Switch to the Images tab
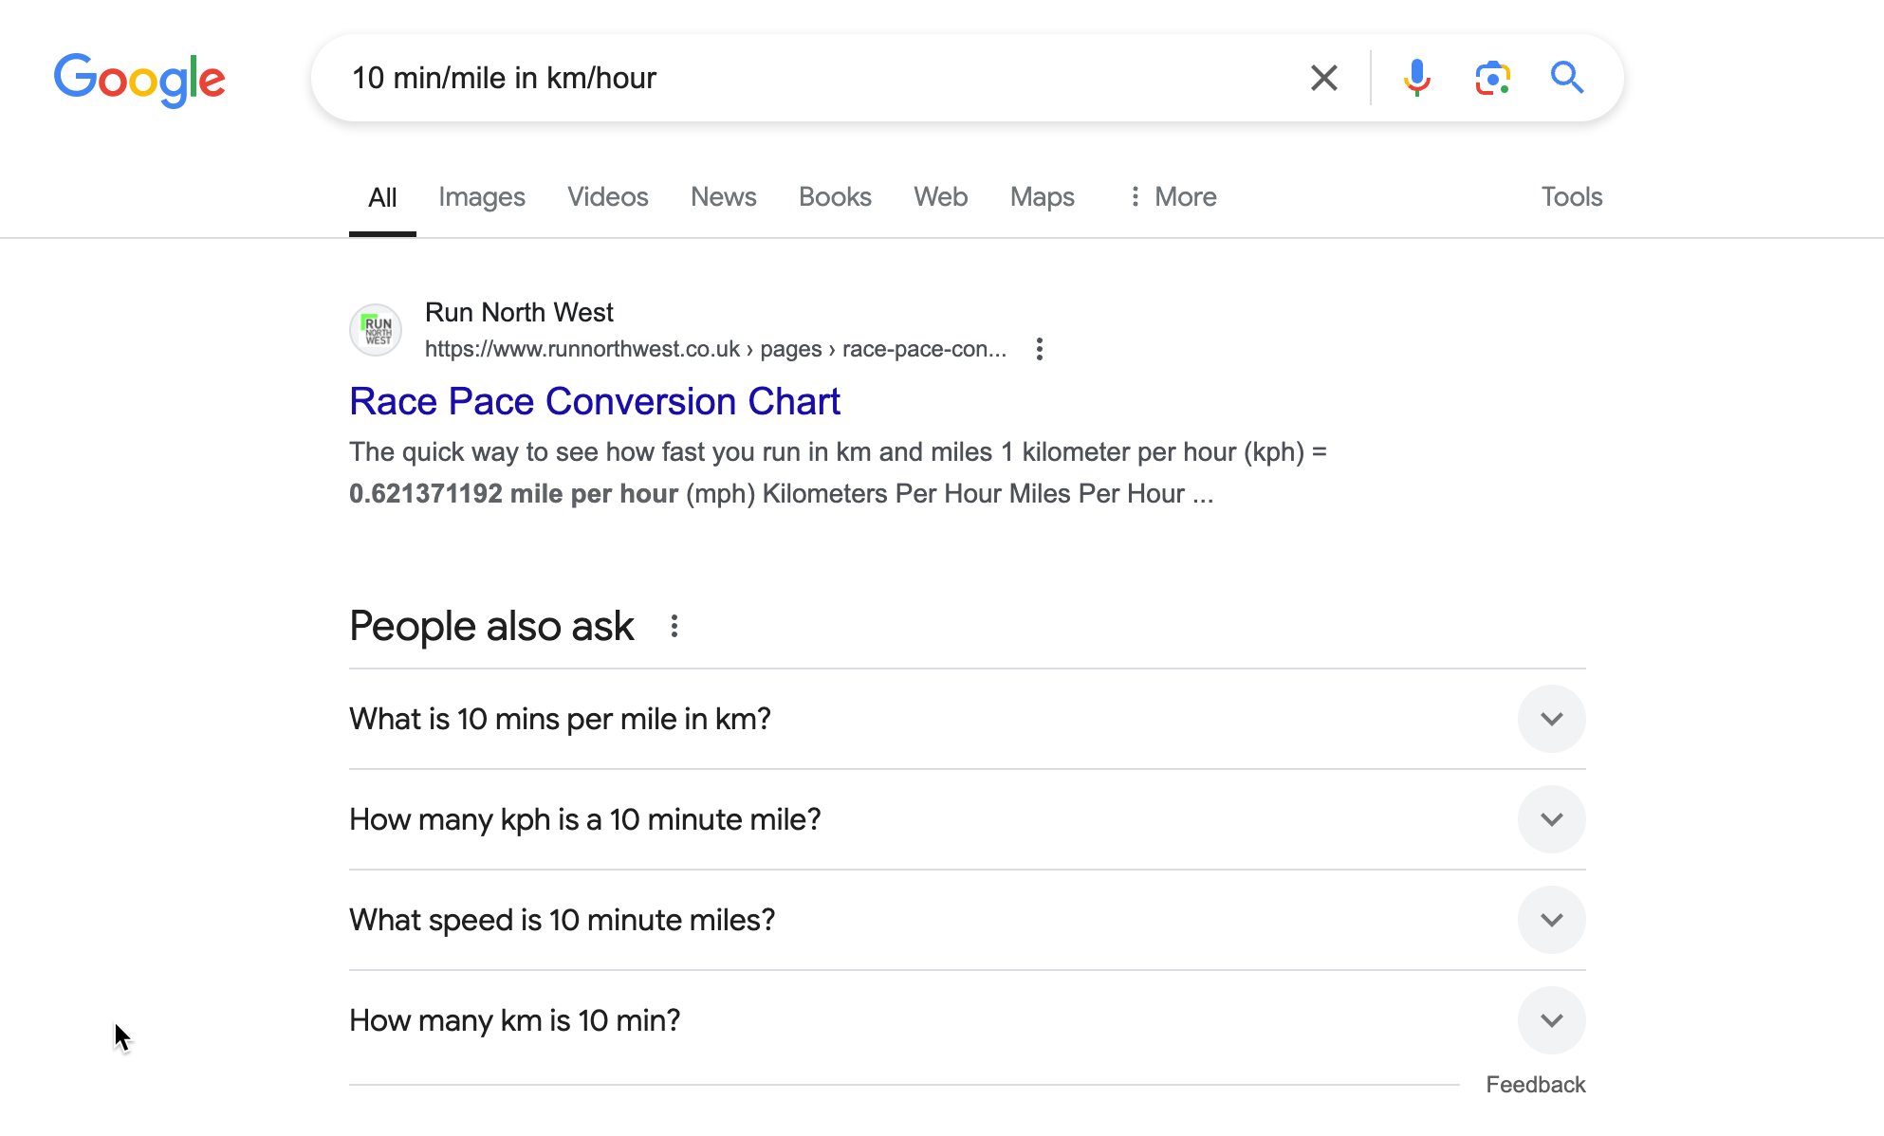Viewport: 1884px width, 1136px height. click(x=482, y=197)
